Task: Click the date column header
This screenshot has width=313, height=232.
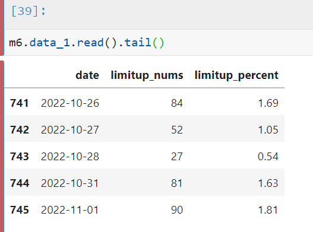Action: click(x=87, y=75)
